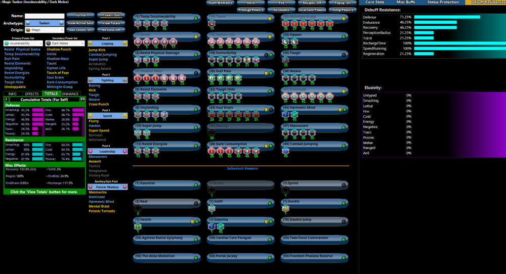
Task: Open the Core Stats tab
Action: [x=375, y=3]
